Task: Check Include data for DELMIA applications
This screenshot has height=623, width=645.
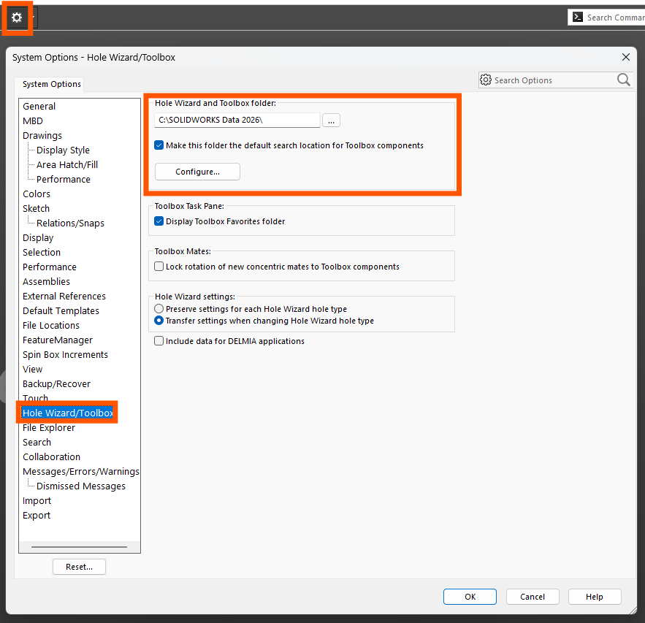Action: coord(159,340)
